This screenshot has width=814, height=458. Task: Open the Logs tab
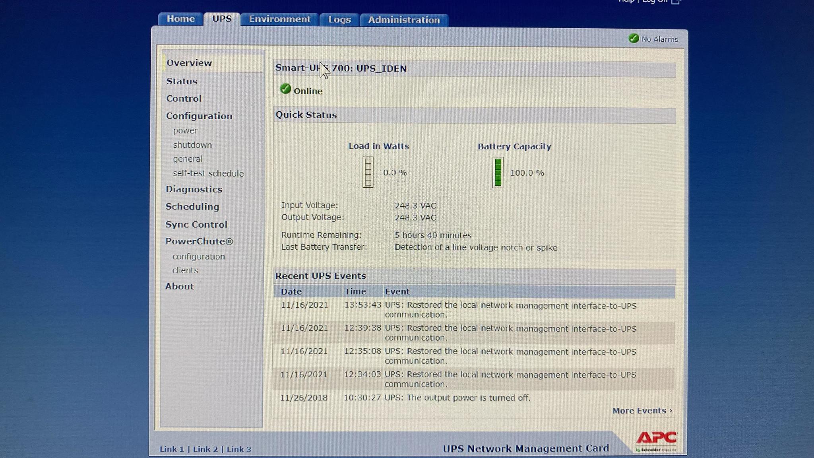pos(339,20)
